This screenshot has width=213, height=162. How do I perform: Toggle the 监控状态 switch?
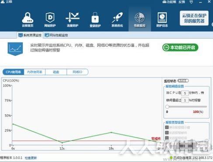point(183,81)
